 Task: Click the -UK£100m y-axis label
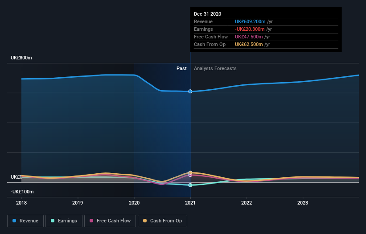click(x=22, y=192)
